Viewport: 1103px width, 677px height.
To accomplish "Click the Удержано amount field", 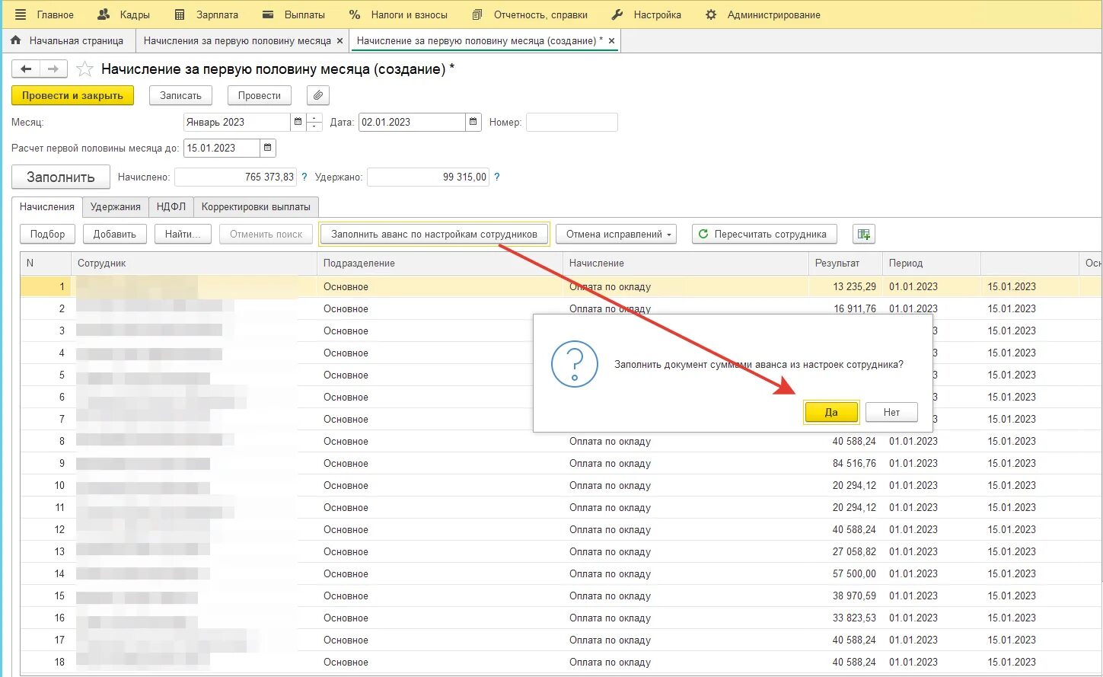I will [428, 177].
